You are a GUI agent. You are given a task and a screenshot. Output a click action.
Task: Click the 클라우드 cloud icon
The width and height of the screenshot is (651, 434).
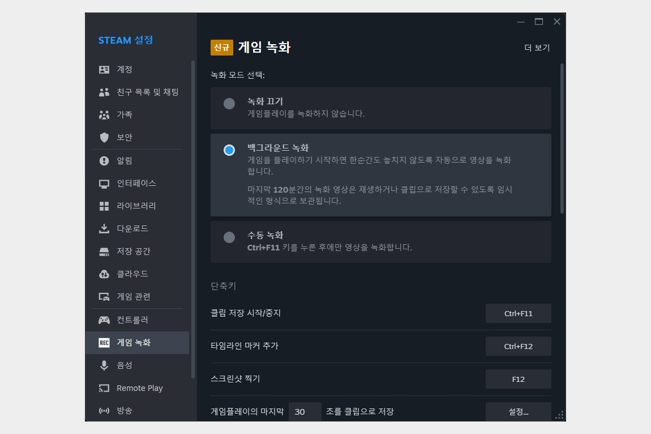(x=104, y=274)
